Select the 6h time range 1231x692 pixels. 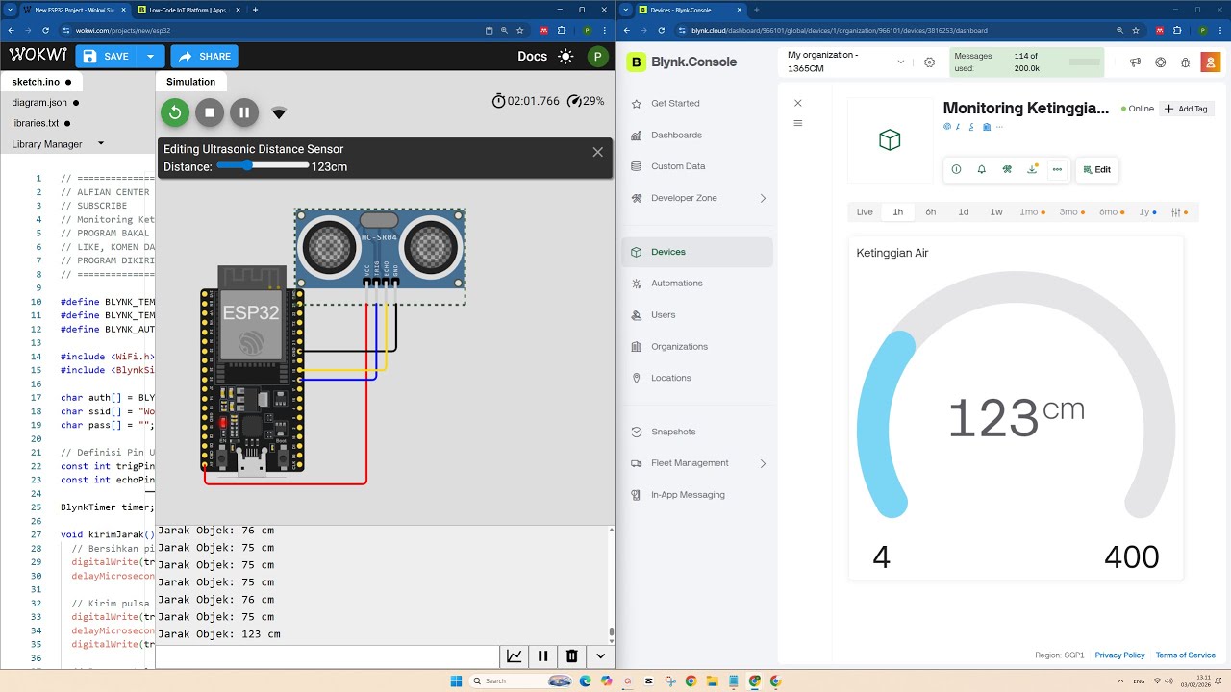(931, 212)
